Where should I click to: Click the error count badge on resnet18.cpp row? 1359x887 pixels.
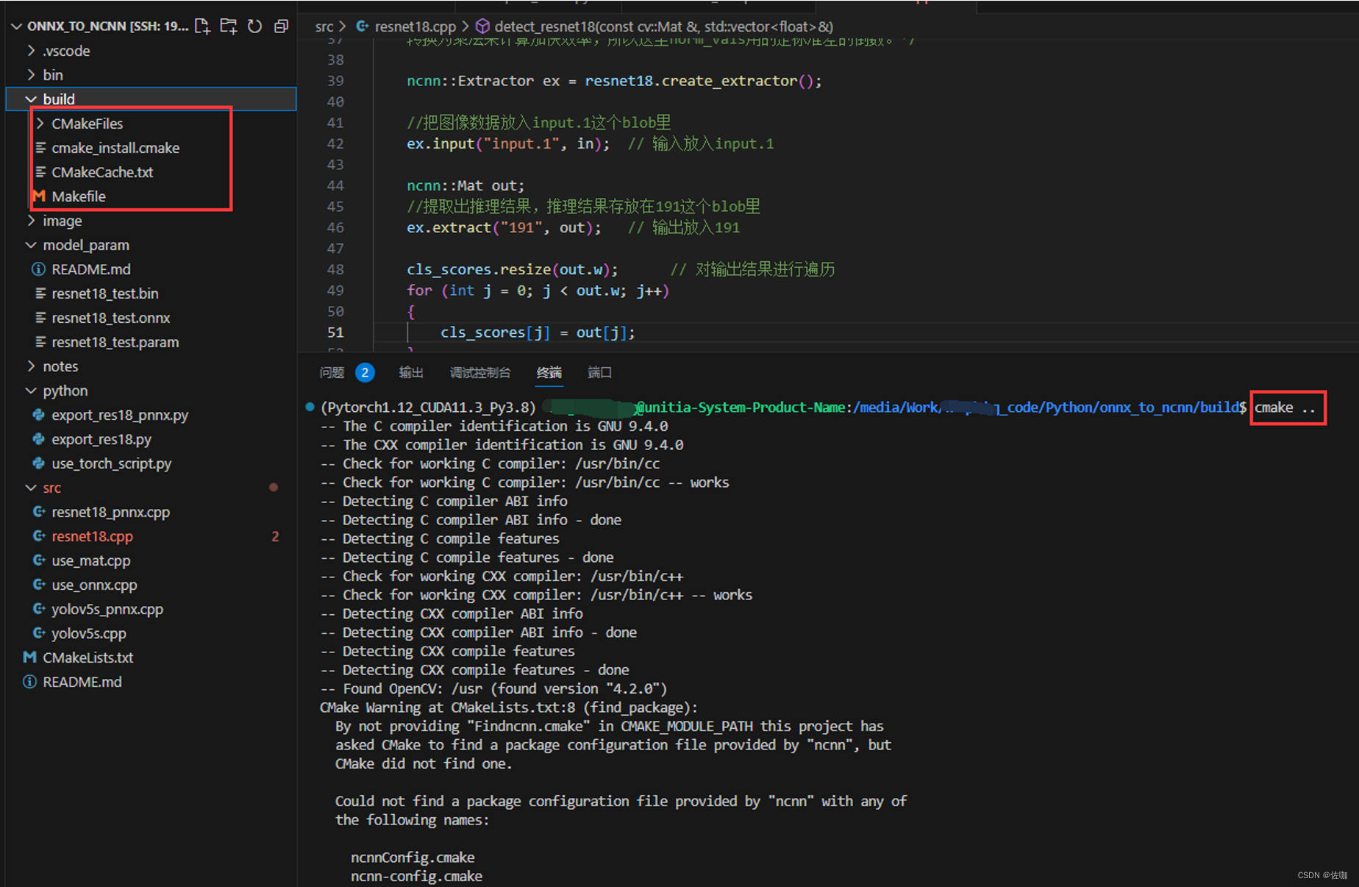click(275, 536)
